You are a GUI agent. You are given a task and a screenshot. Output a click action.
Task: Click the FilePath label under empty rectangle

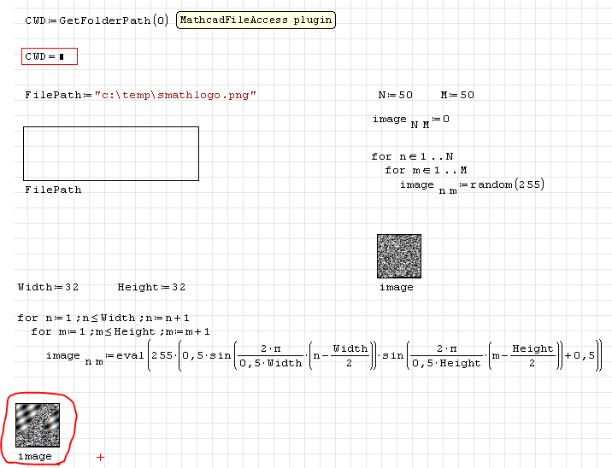tap(53, 190)
